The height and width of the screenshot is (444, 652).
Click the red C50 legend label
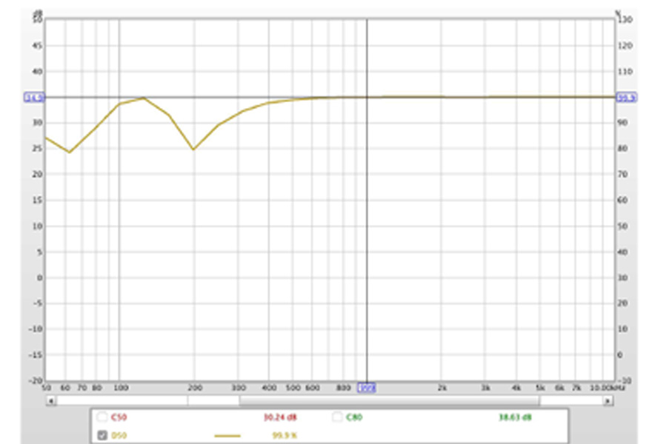click(119, 417)
